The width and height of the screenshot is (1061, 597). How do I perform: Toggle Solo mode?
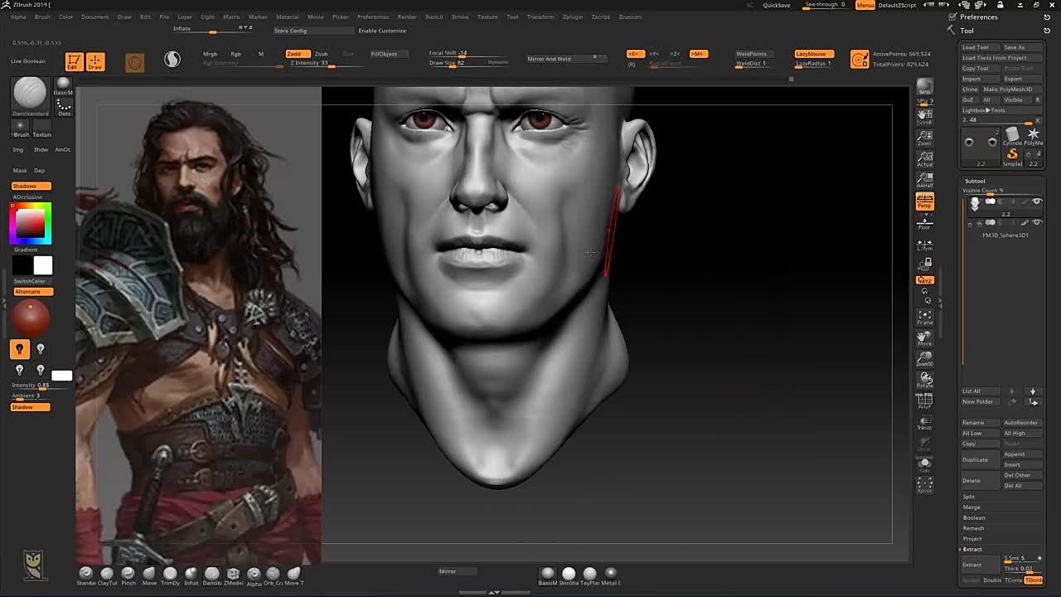point(924,465)
